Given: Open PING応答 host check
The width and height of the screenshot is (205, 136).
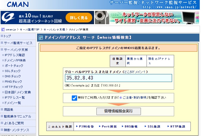Looking at the screenshot, I should [86, 127].
